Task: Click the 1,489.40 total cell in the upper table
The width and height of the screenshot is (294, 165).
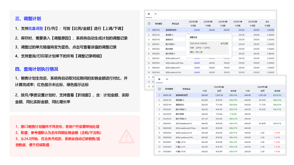Action: (267, 53)
